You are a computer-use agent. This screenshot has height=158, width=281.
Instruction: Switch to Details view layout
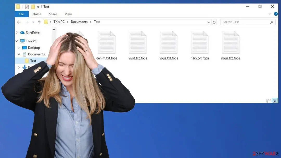269,101
